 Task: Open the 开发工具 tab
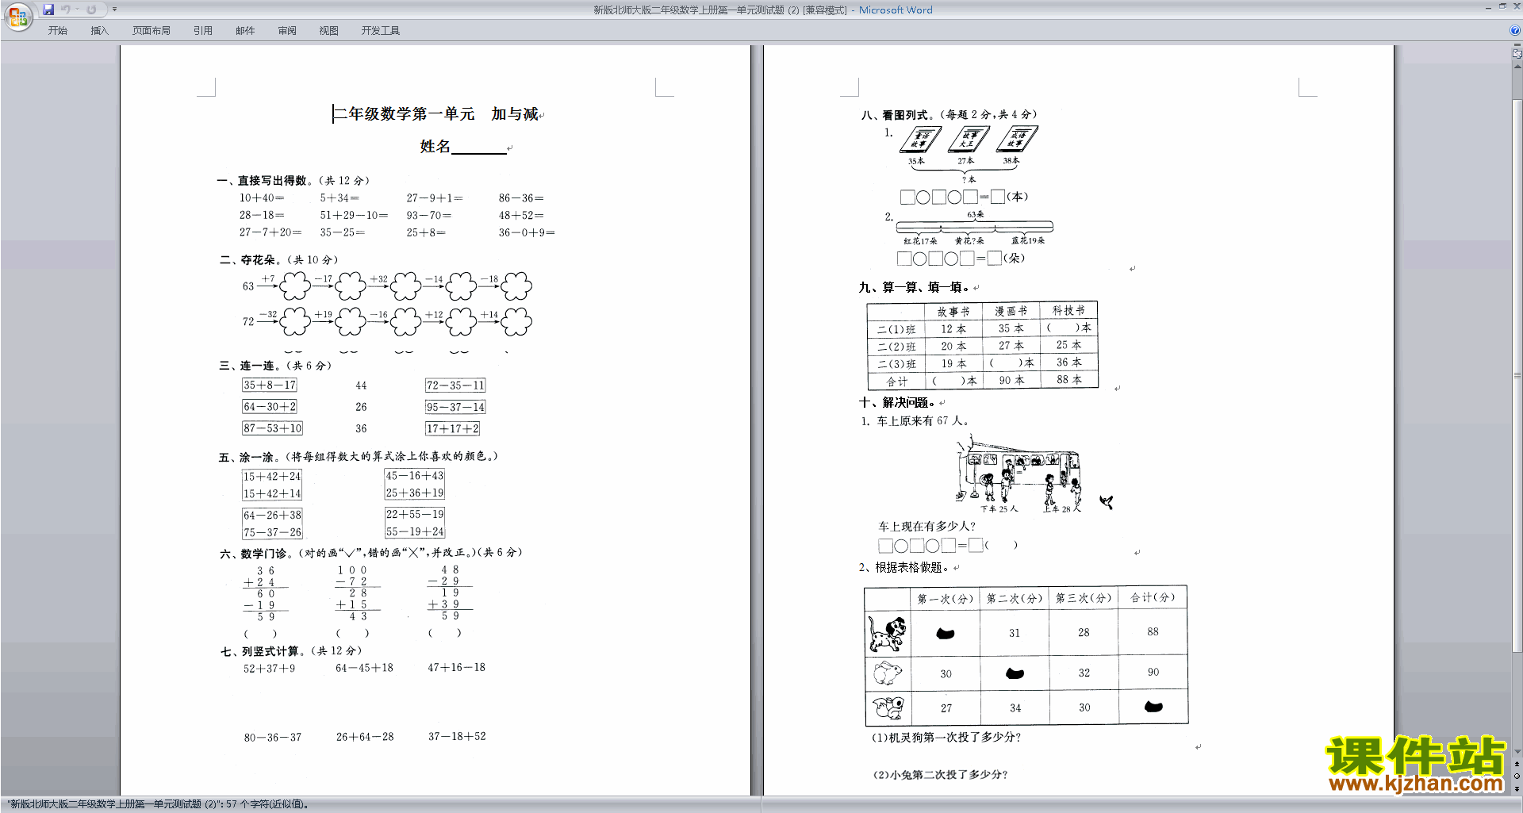pos(381,31)
